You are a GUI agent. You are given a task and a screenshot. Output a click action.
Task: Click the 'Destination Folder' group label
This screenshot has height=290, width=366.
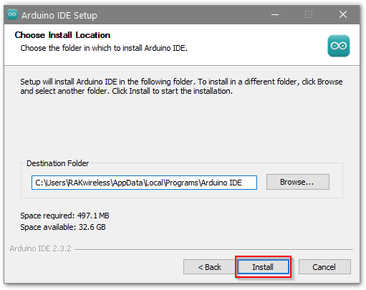click(x=58, y=163)
